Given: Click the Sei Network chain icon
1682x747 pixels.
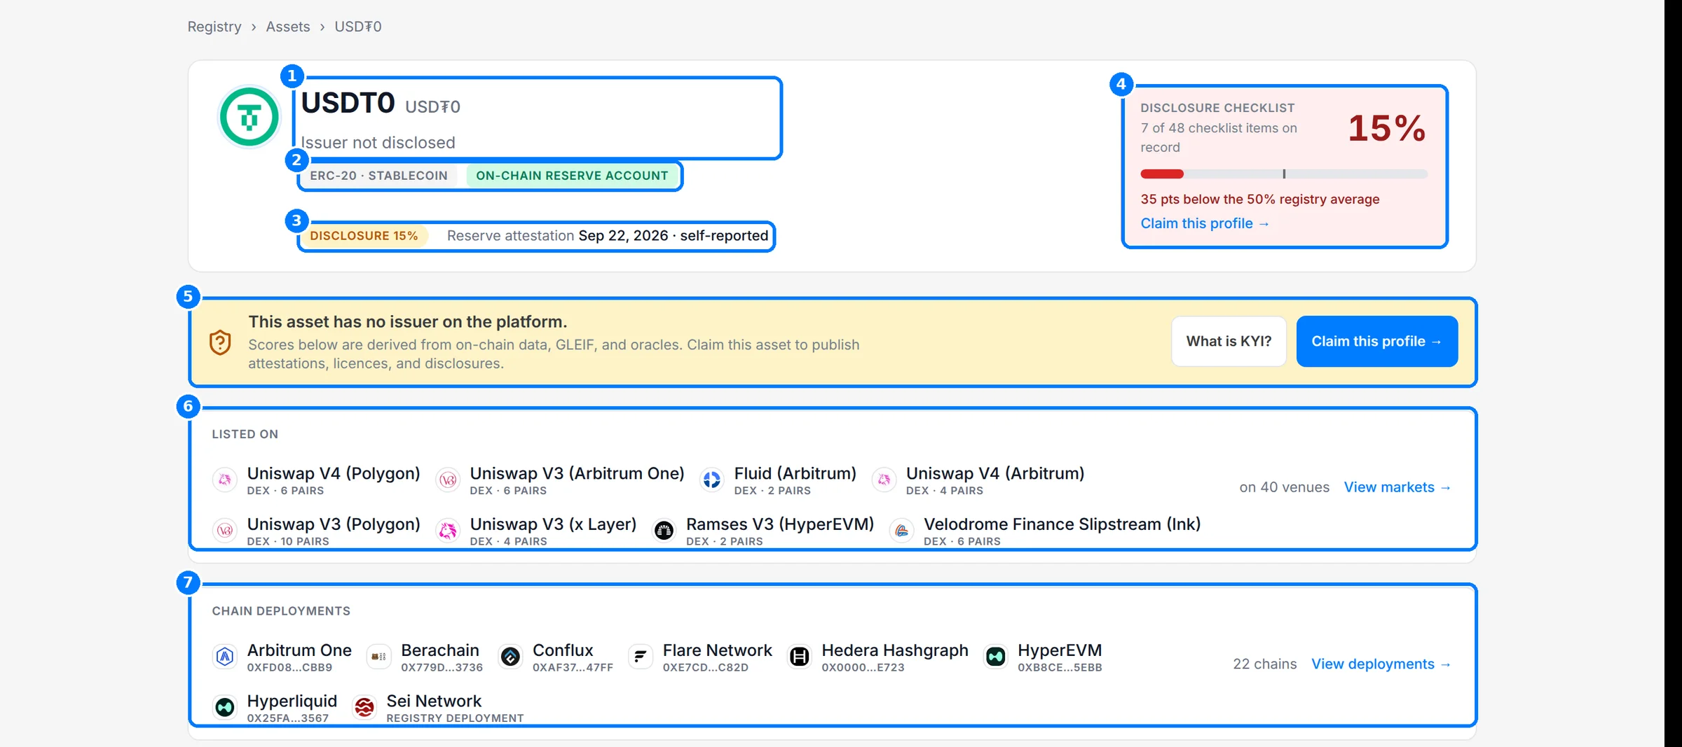Looking at the screenshot, I should (364, 708).
